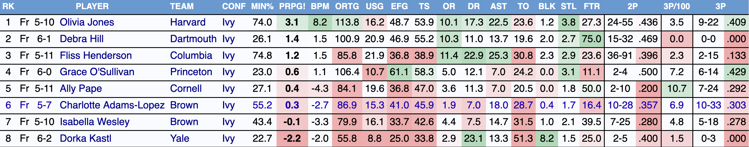
Task: Select Grace O'Sullivan player link
Action: point(97,72)
